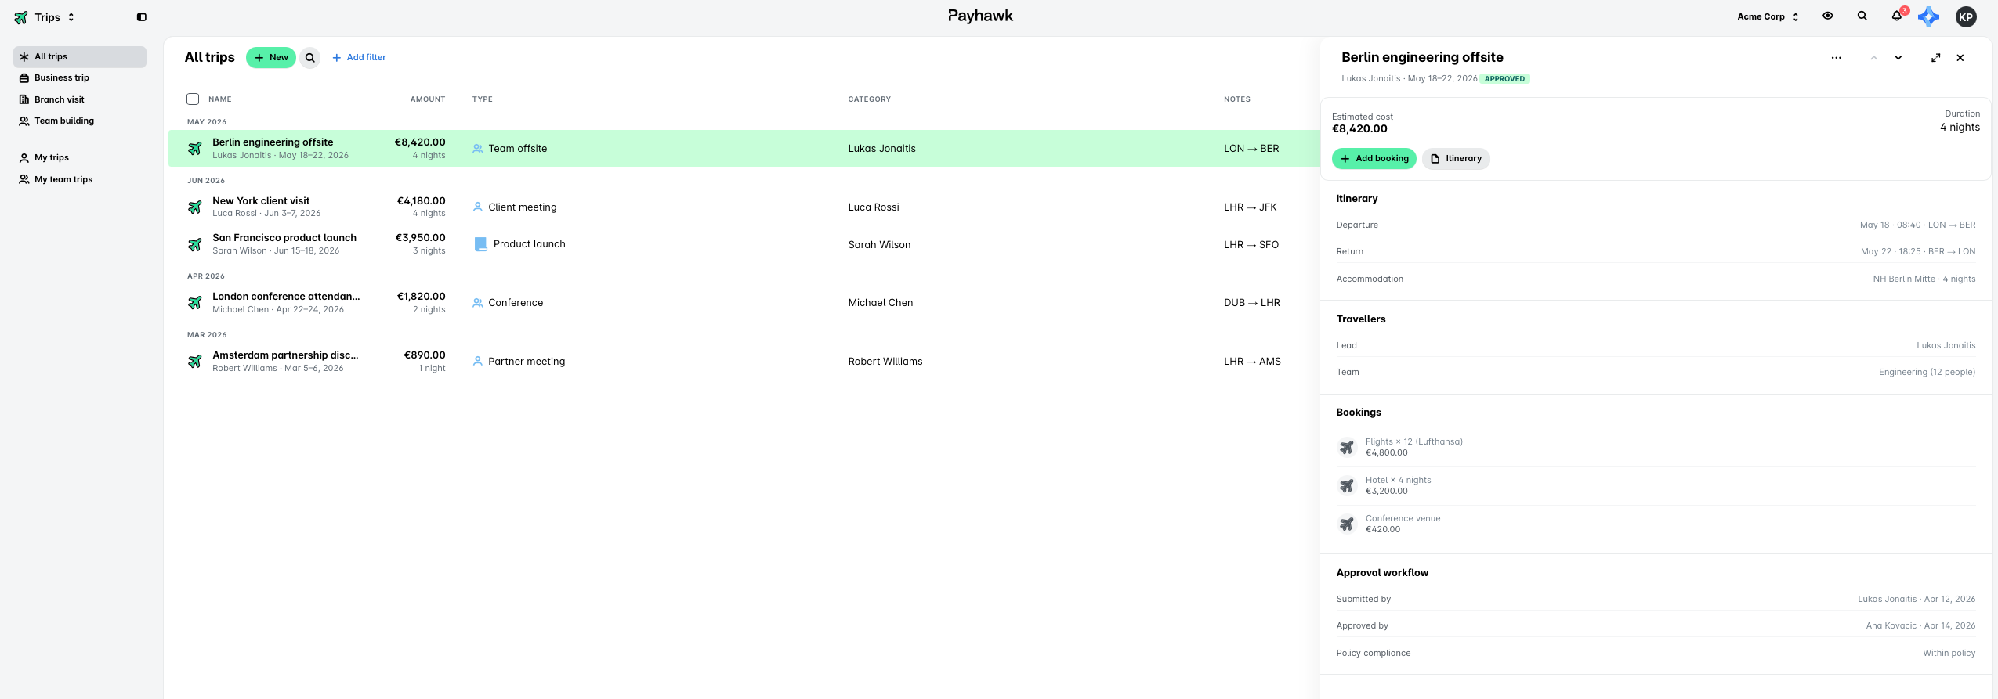
Task: Open global search in top bar
Action: (1862, 16)
